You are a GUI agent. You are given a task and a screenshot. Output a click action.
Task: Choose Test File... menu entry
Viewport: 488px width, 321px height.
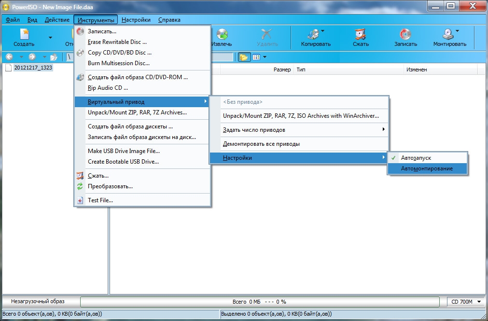pos(142,200)
